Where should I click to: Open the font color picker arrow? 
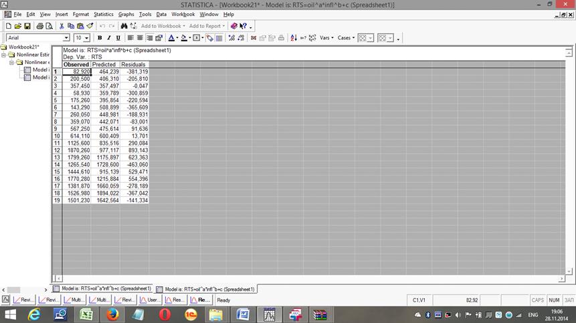pos(177,38)
